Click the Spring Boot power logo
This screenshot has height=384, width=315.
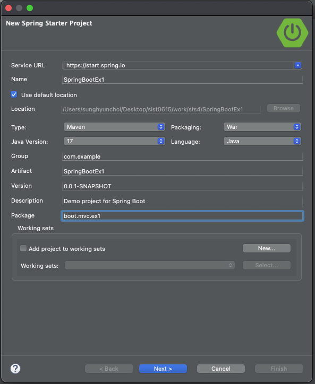point(292,32)
